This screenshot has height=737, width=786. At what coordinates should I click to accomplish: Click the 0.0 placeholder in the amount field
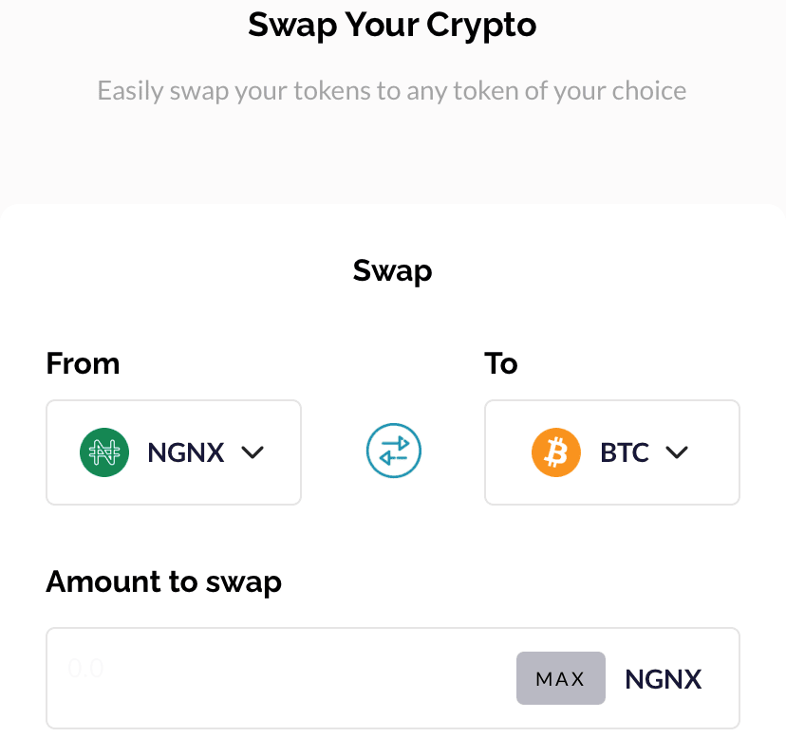pyautogui.click(x=85, y=669)
